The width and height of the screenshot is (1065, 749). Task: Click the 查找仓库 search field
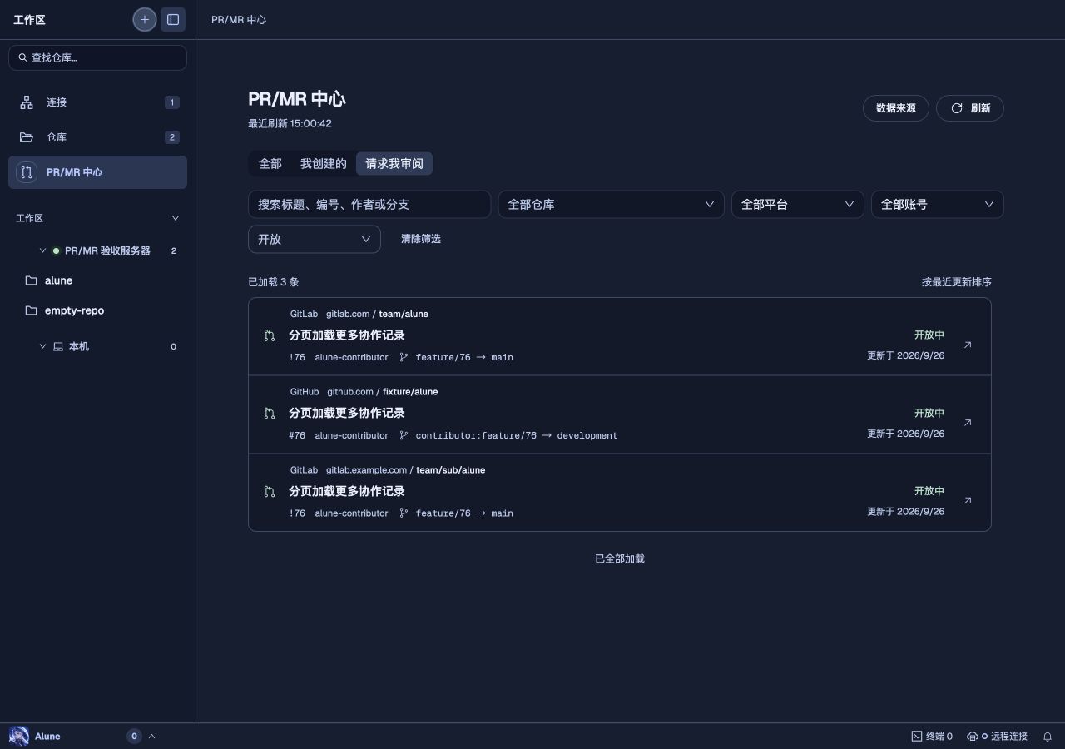pyautogui.click(x=97, y=57)
